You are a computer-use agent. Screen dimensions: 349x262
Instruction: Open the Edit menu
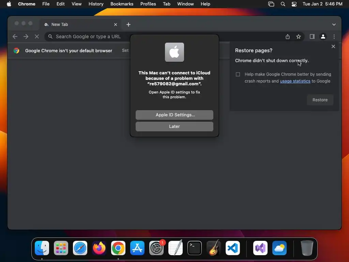pos(60,4)
